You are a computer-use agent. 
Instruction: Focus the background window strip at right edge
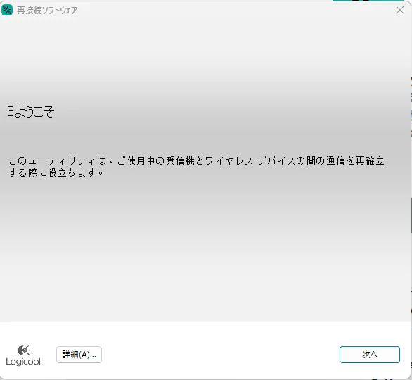pos(411,184)
